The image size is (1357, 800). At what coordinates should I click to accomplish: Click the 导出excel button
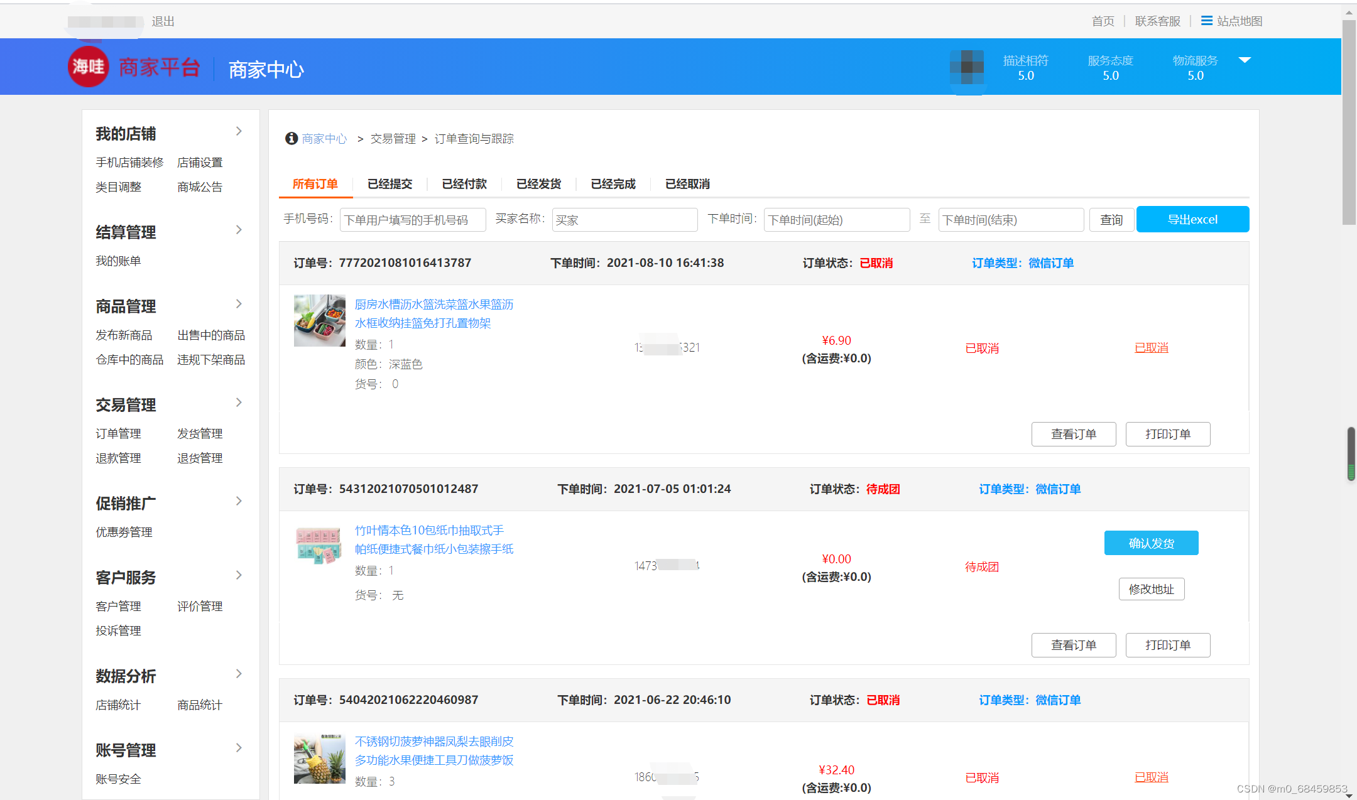click(1192, 219)
